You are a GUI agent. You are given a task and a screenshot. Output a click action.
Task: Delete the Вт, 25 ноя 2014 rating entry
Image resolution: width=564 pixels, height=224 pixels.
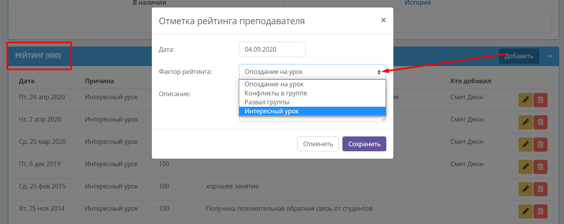[x=540, y=211]
